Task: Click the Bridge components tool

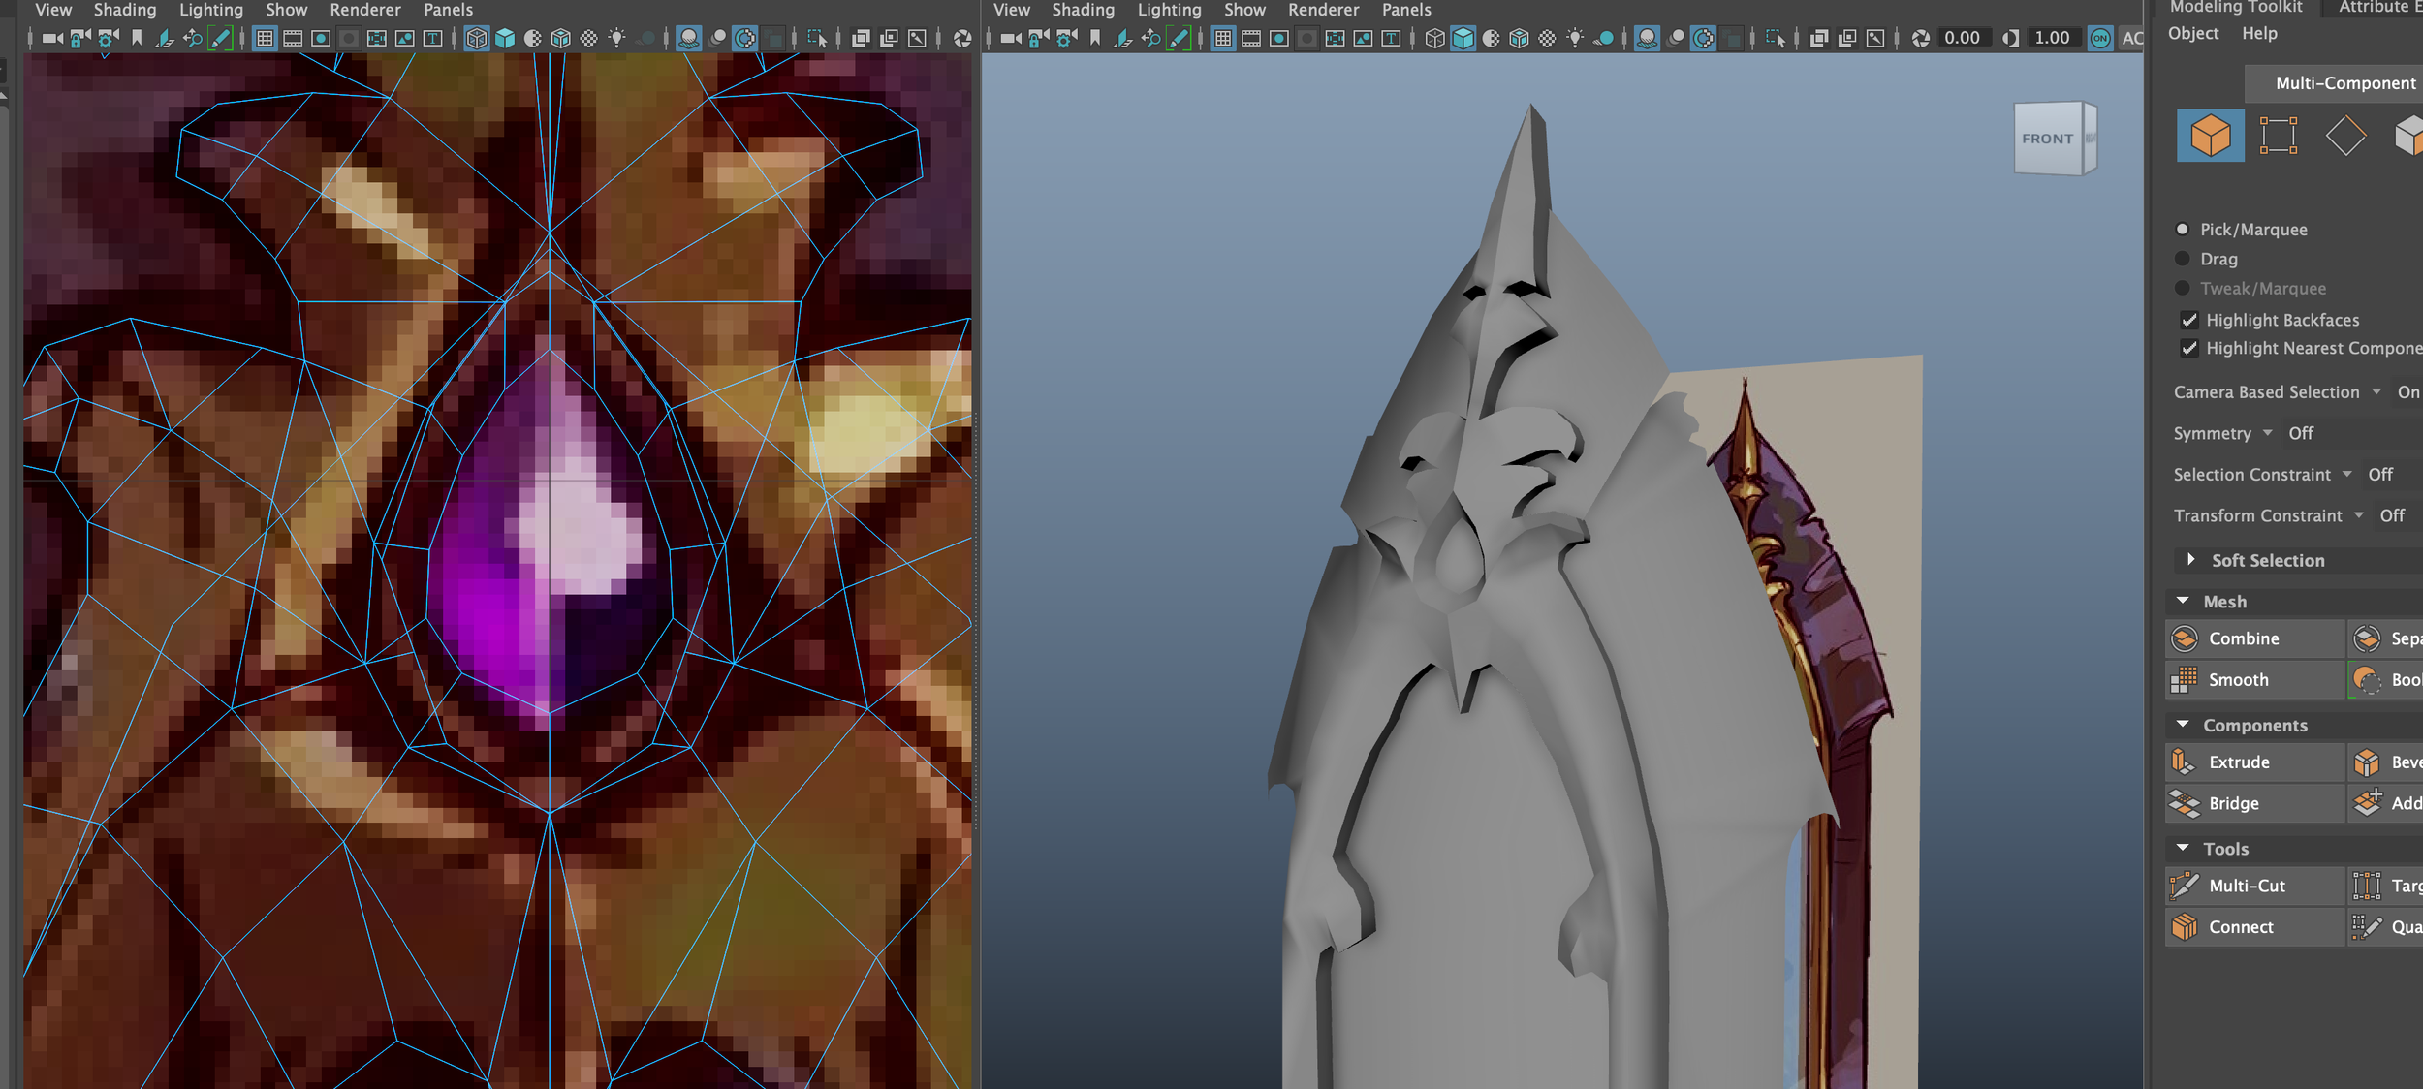Action: (x=2233, y=803)
